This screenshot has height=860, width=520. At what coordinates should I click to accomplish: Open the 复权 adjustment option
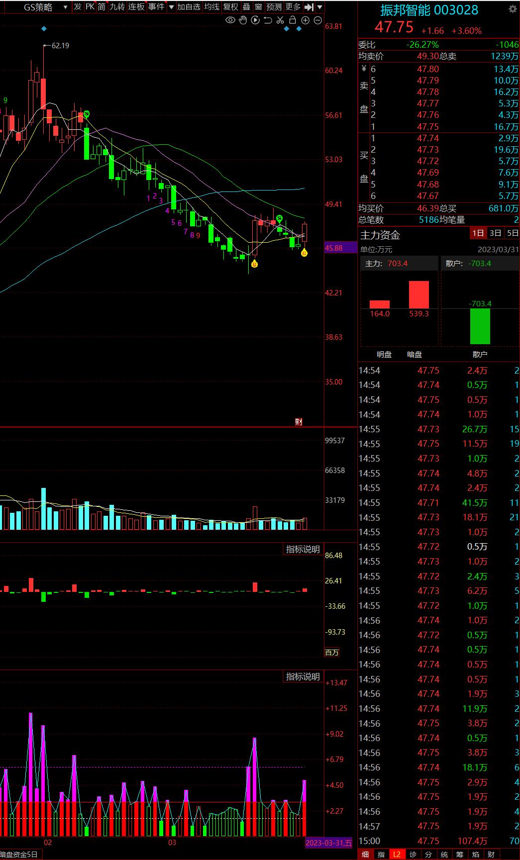[230, 6]
